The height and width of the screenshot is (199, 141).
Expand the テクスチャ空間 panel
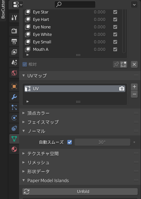pos(24,153)
